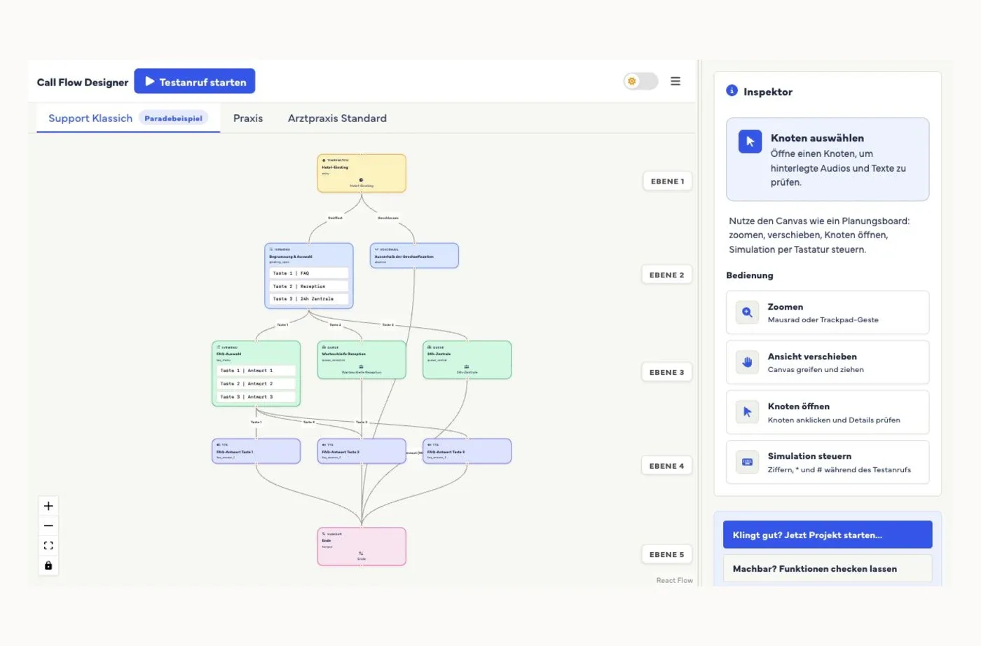This screenshot has width=981, height=646.
Task: Click the Geöffnet edge label
Action: (x=336, y=218)
